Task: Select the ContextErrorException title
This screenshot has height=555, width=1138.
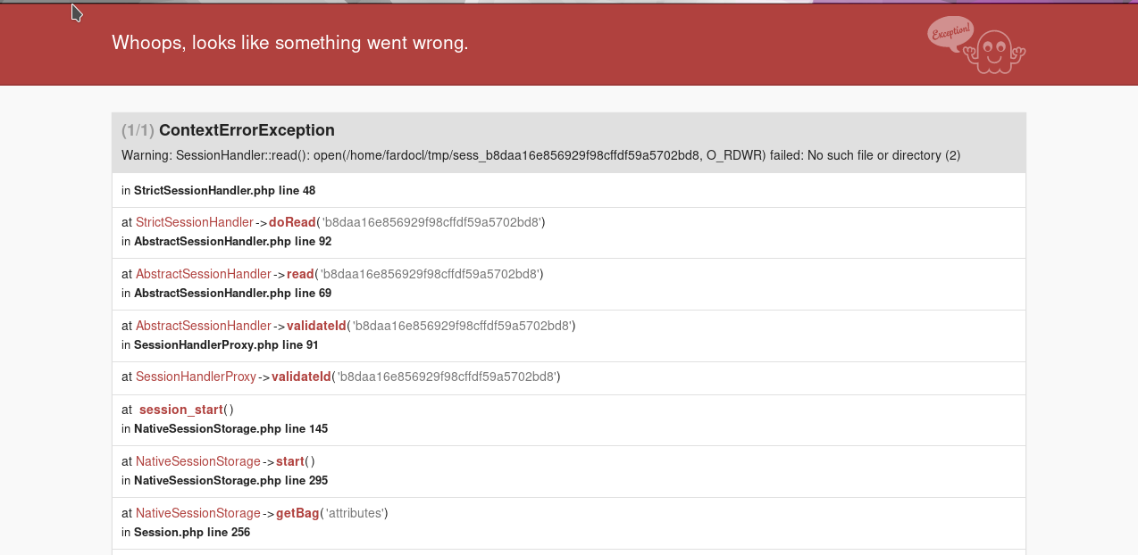Action: click(247, 130)
